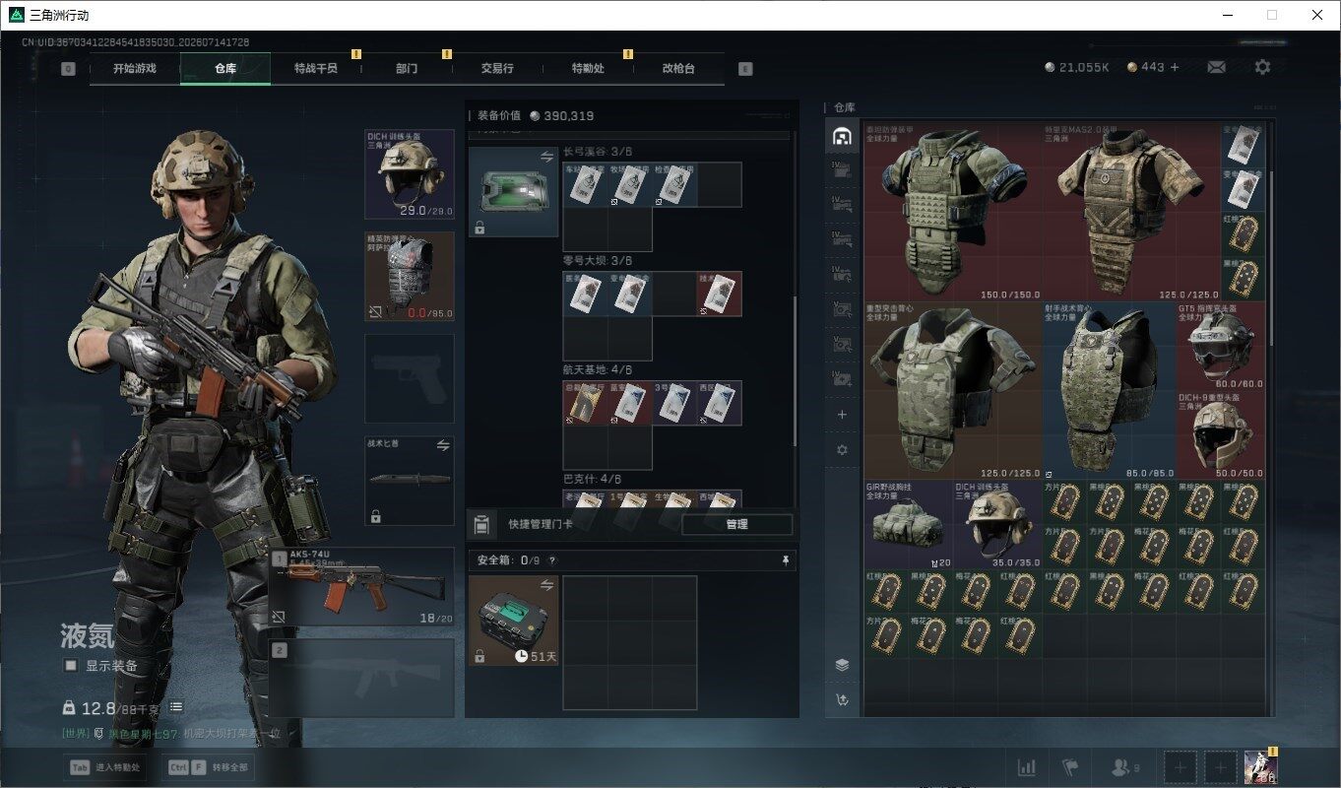Expand weight details list icon

tap(176, 706)
